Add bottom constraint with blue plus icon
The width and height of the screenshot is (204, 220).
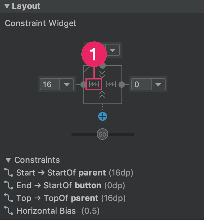pos(103,116)
